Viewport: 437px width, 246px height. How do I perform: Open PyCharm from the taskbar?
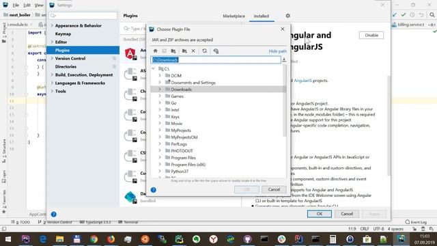(179, 239)
